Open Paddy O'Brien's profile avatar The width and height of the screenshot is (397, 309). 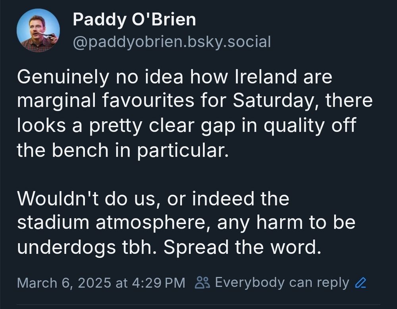(x=38, y=31)
